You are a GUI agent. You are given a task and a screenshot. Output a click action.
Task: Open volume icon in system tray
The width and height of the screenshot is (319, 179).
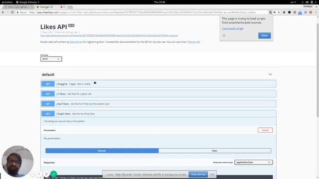pyautogui.click(x=307, y=2)
